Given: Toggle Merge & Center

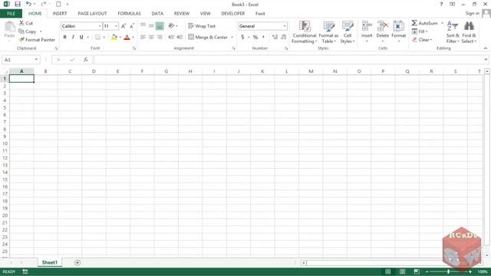Looking at the screenshot, I should [x=208, y=38].
